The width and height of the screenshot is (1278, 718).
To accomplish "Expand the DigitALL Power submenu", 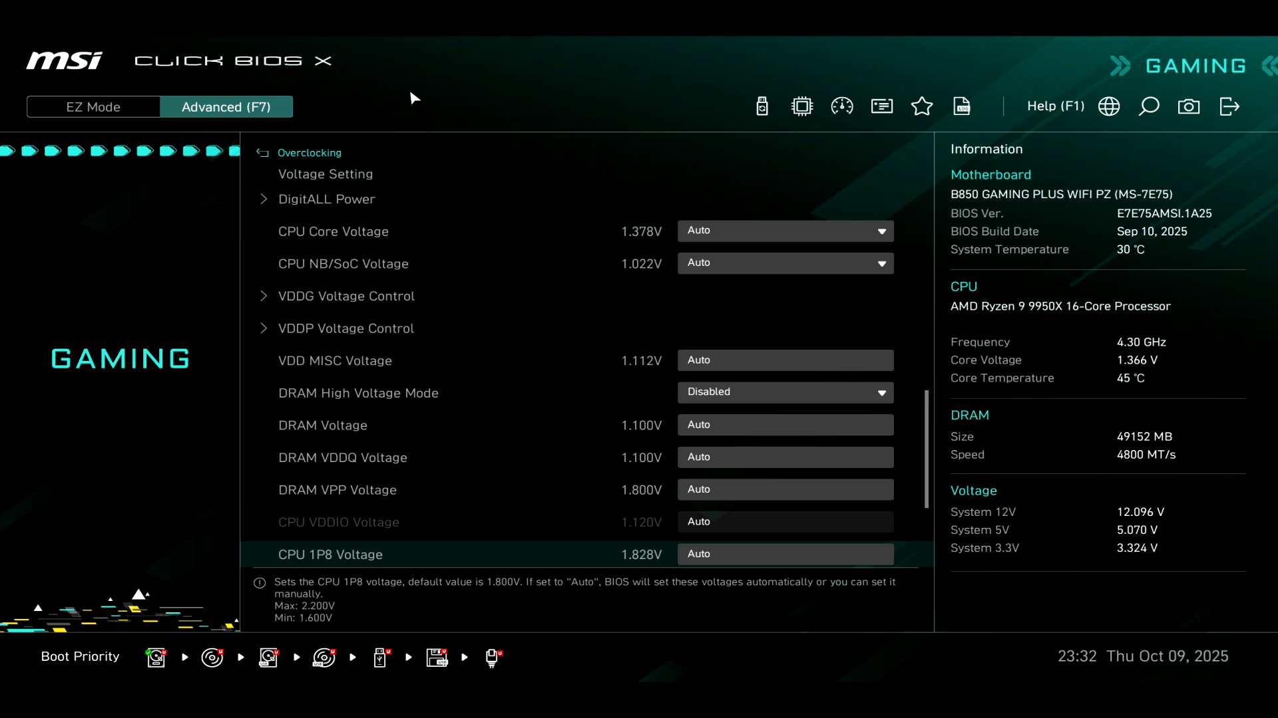I will [326, 199].
